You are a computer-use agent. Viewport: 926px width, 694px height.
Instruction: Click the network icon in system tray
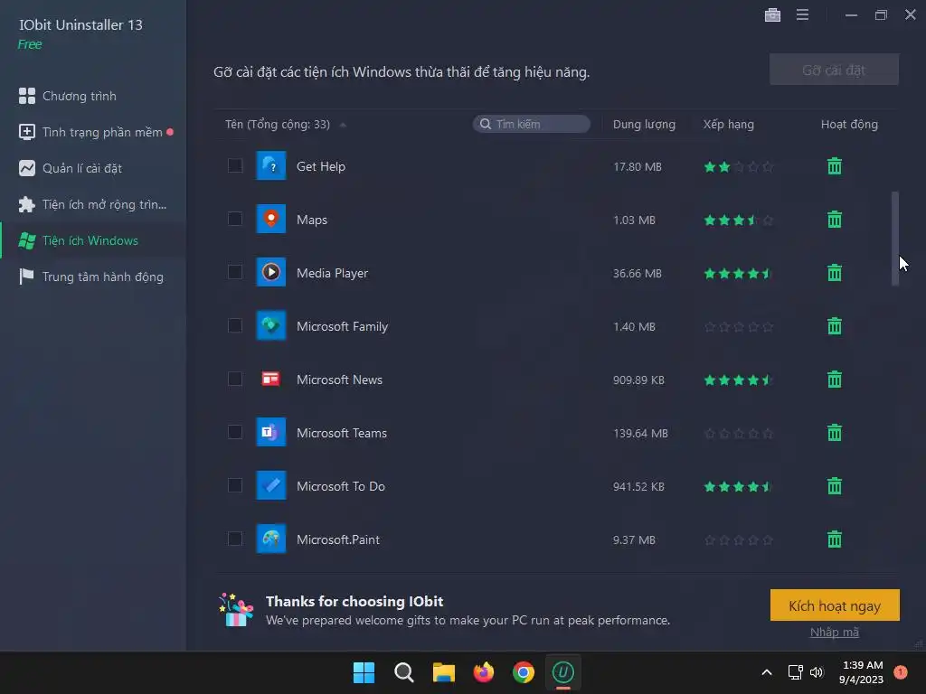pos(795,672)
